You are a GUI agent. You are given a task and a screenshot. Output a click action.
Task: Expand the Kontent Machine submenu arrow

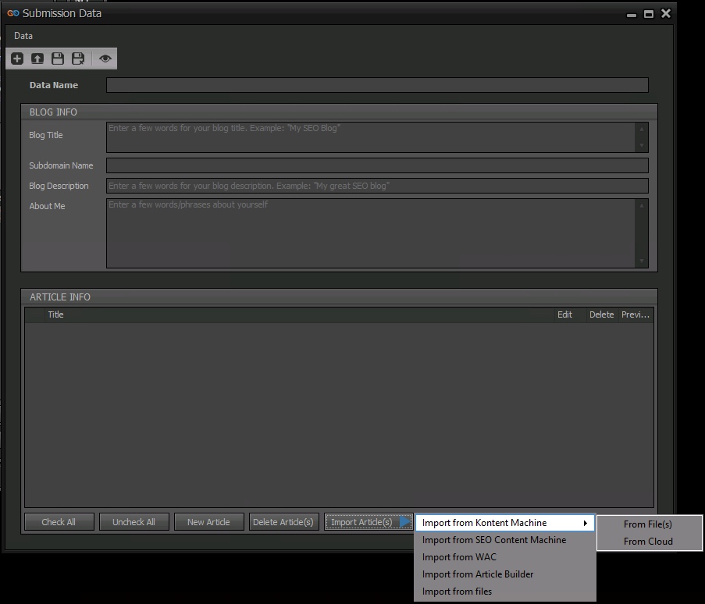point(585,523)
